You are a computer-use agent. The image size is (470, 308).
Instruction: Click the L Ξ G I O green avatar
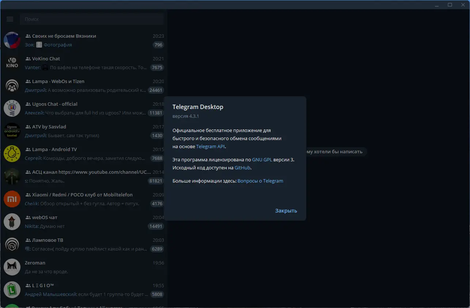click(12, 290)
